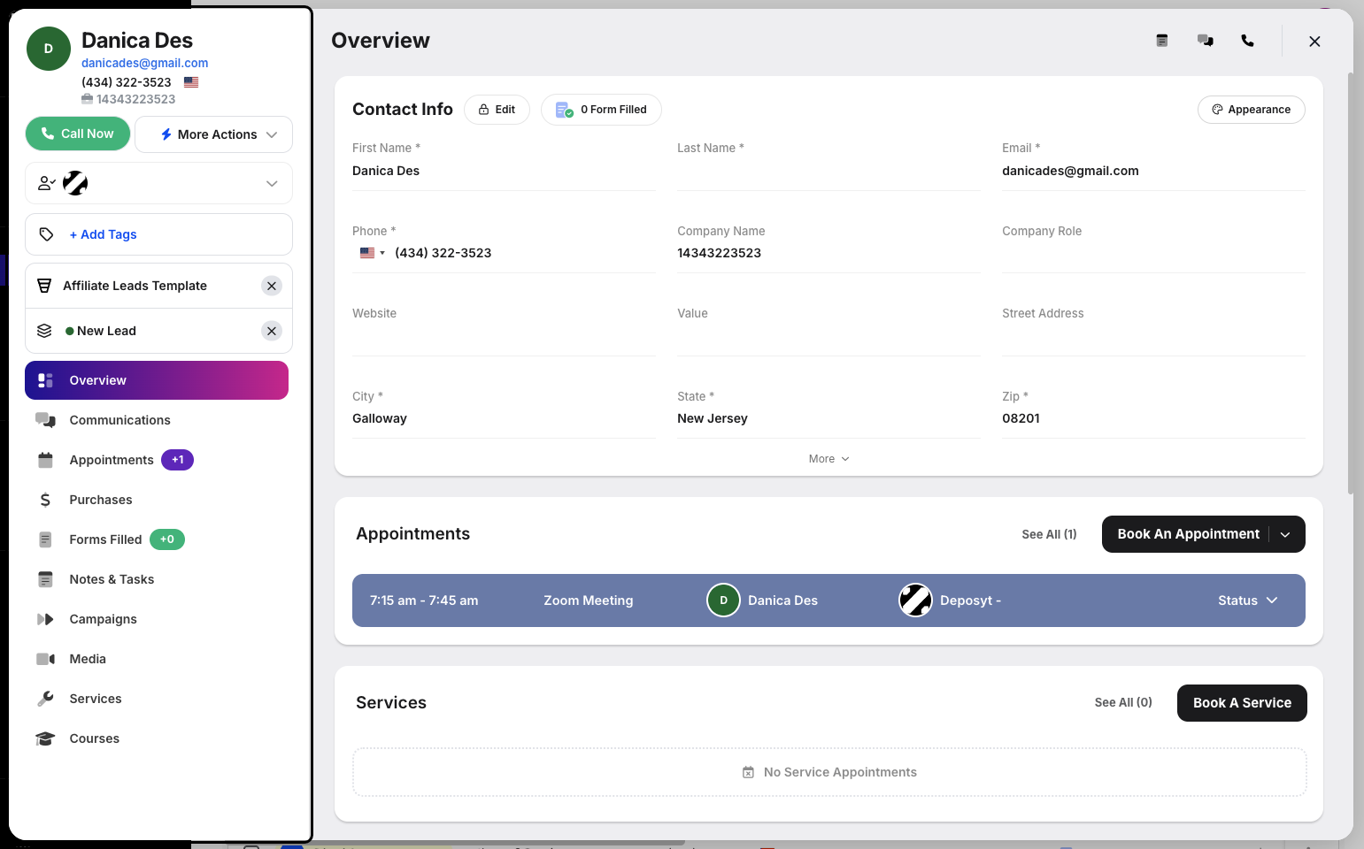The height and width of the screenshot is (849, 1364).
Task: Open Services in the sidebar
Action: (x=157, y=699)
